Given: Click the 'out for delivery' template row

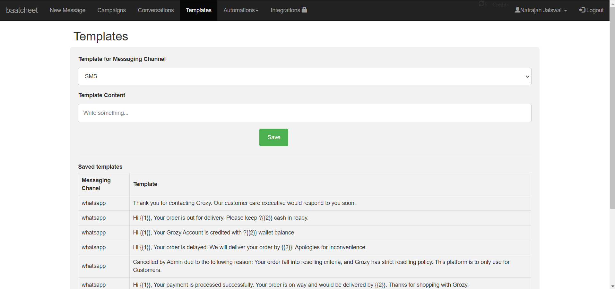Looking at the screenshot, I should (221, 218).
